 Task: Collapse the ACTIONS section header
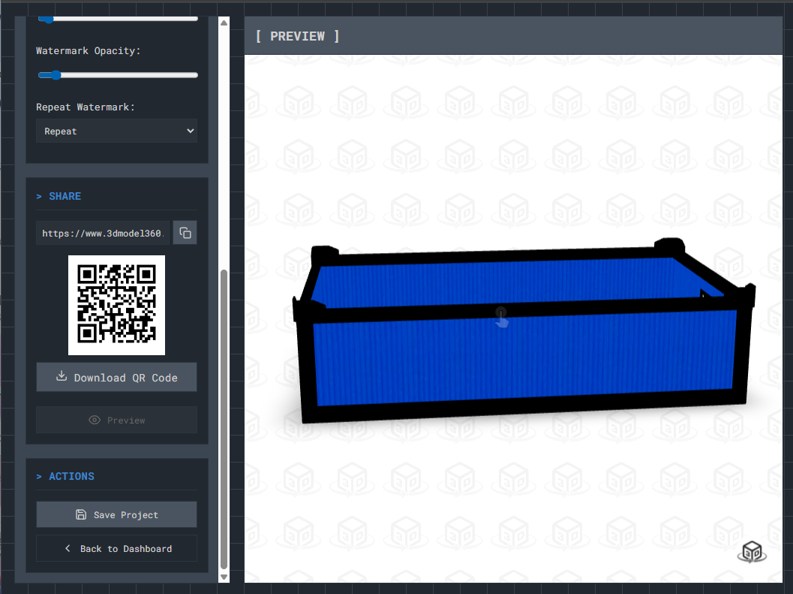point(67,475)
